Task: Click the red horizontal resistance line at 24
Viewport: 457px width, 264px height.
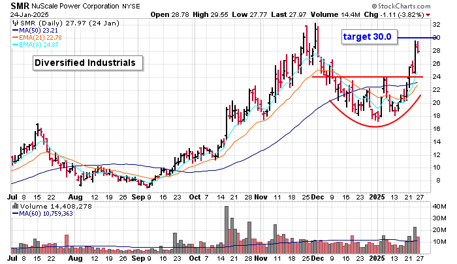Action: tap(367, 77)
